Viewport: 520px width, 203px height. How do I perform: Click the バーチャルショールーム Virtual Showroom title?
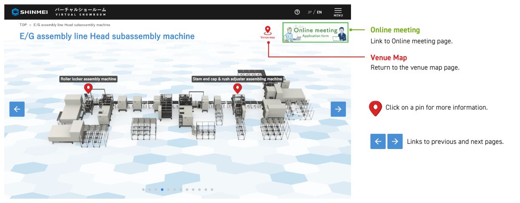[81, 12]
